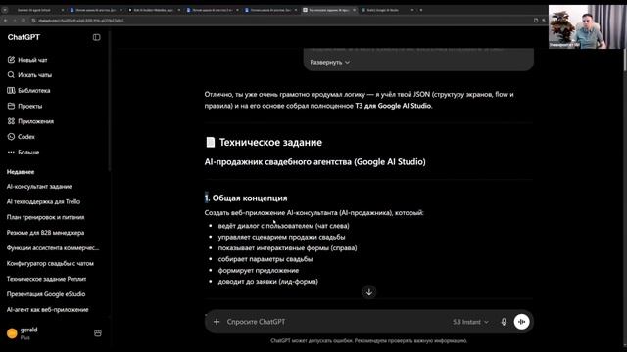The width and height of the screenshot is (627, 352).
Task: Open a new browser tab with plus
Action: click(421, 10)
